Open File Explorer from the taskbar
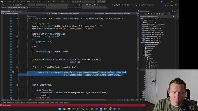The height and width of the screenshot is (111, 198). click(69, 109)
